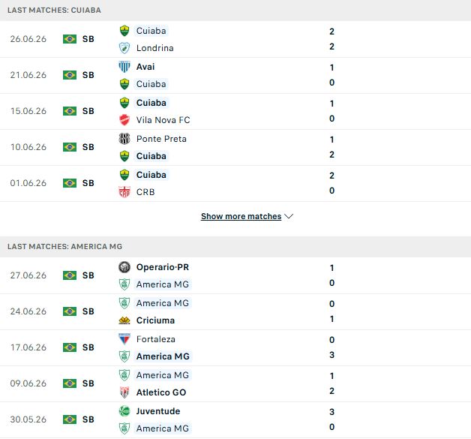The width and height of the screenshot is (471, 439).
Task: Click the Operario-PR team name
Action: 163,267
